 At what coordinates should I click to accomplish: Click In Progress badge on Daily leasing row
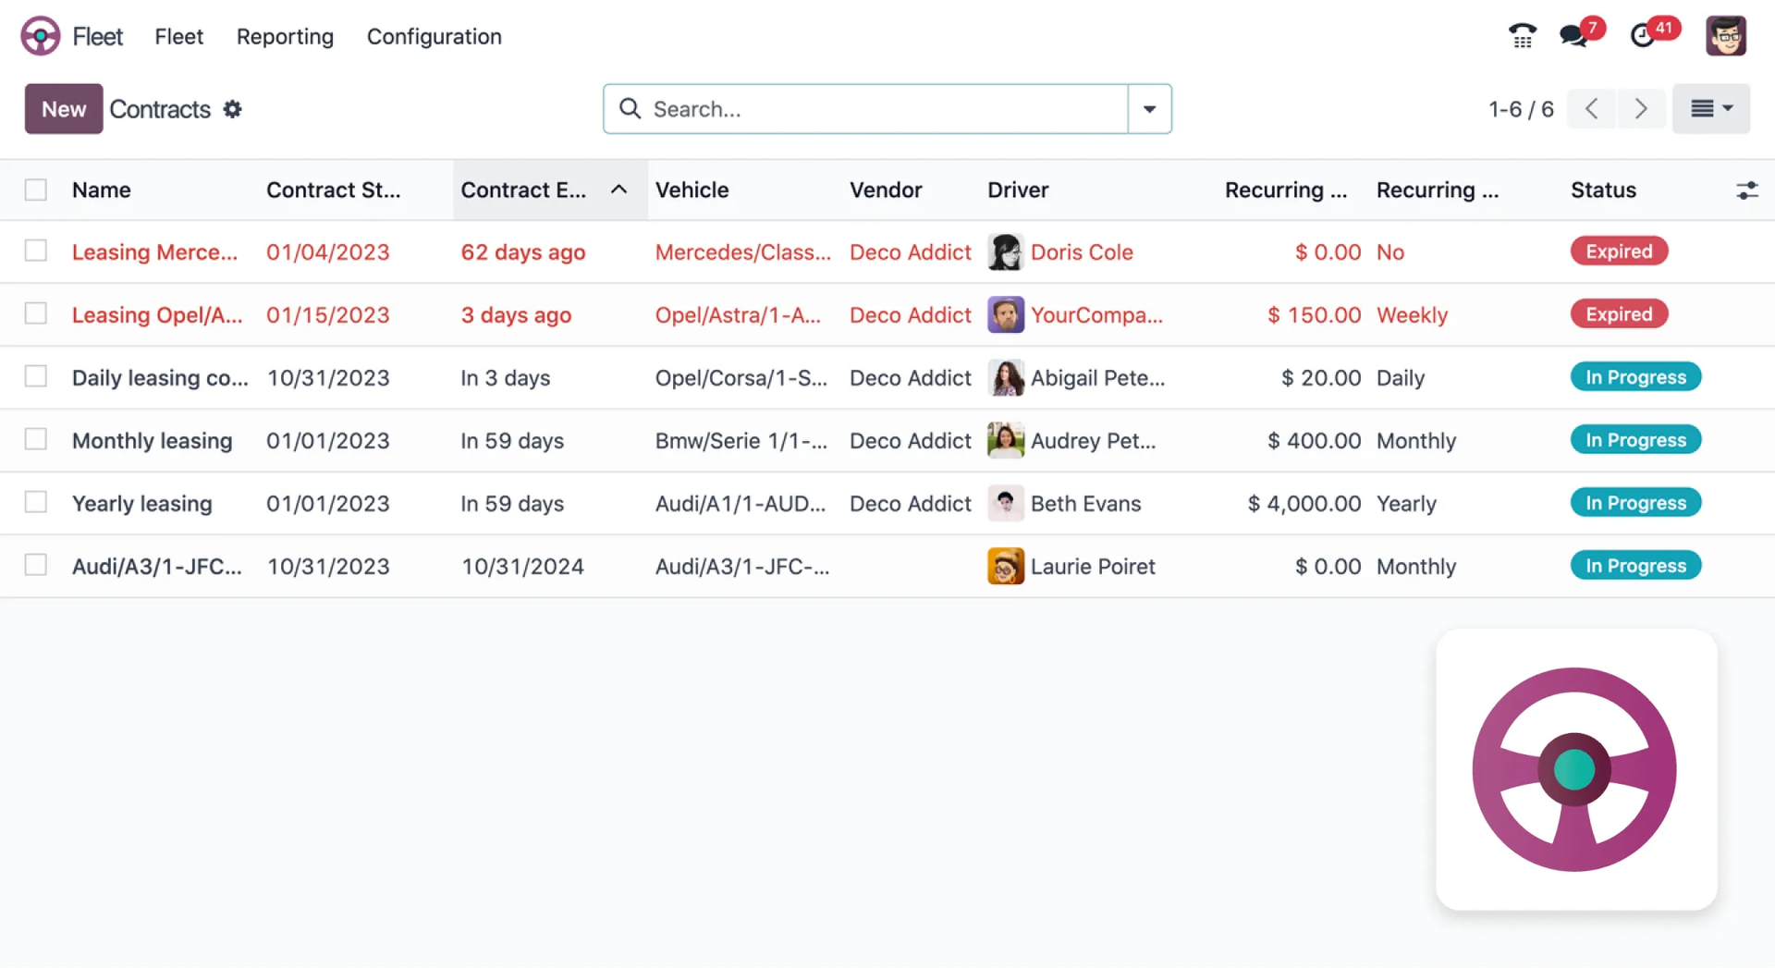[x=1635, y=377]
